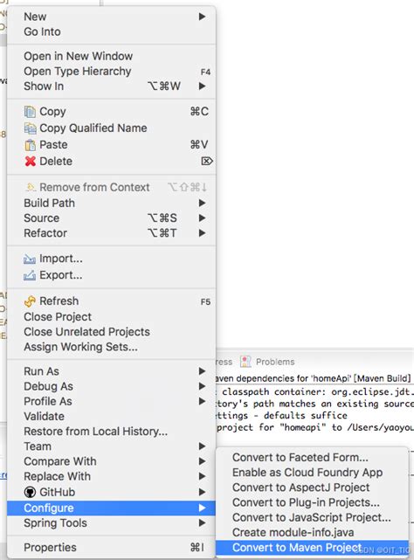Open the Problems tab
The image size is (414, 560).
coord(268,362)
